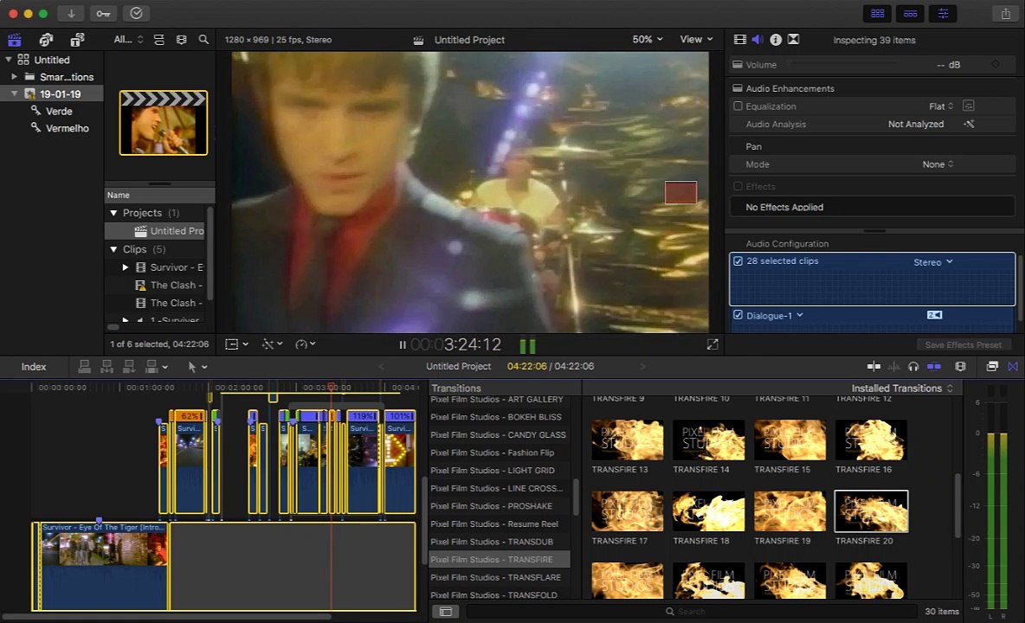Select Pixel Film Studios - BOKEH BLISS
Image resolution: width=1025 pixels, height=623 pixels.
point(498,417)
